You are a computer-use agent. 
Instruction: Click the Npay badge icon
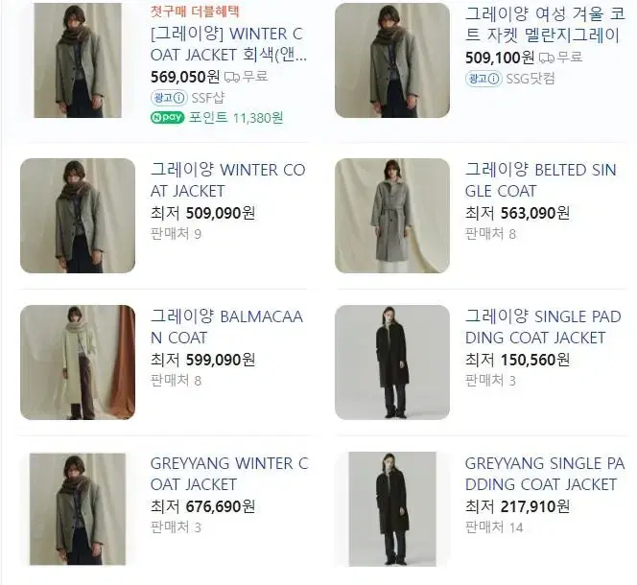click(167, 118)
